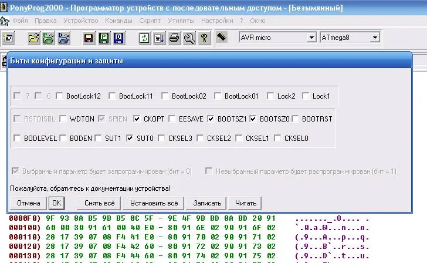Open program (P) file folder icon
This screenshot has height=263, width=427.
(49, 38)
